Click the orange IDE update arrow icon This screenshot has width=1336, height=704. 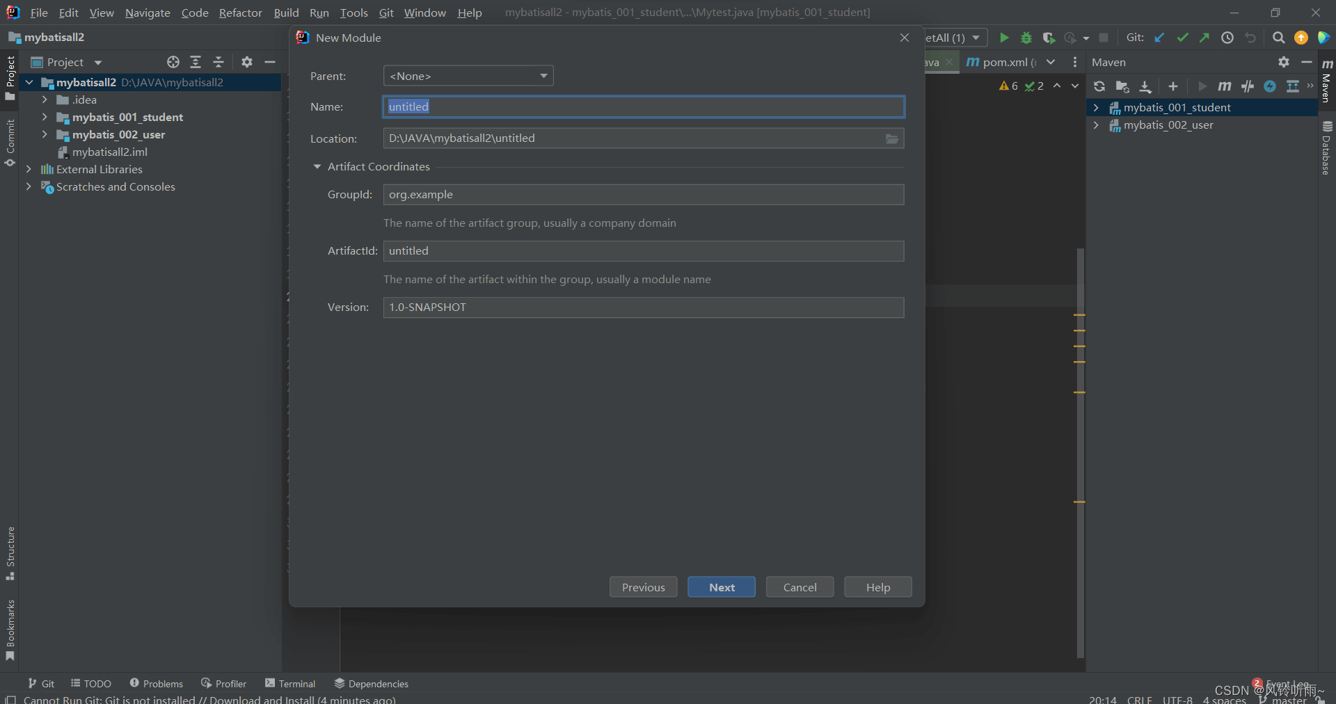tap(1301, 38)
